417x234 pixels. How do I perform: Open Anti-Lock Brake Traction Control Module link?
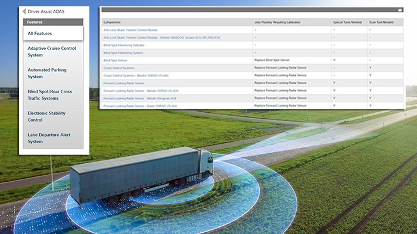coord(130,30)
